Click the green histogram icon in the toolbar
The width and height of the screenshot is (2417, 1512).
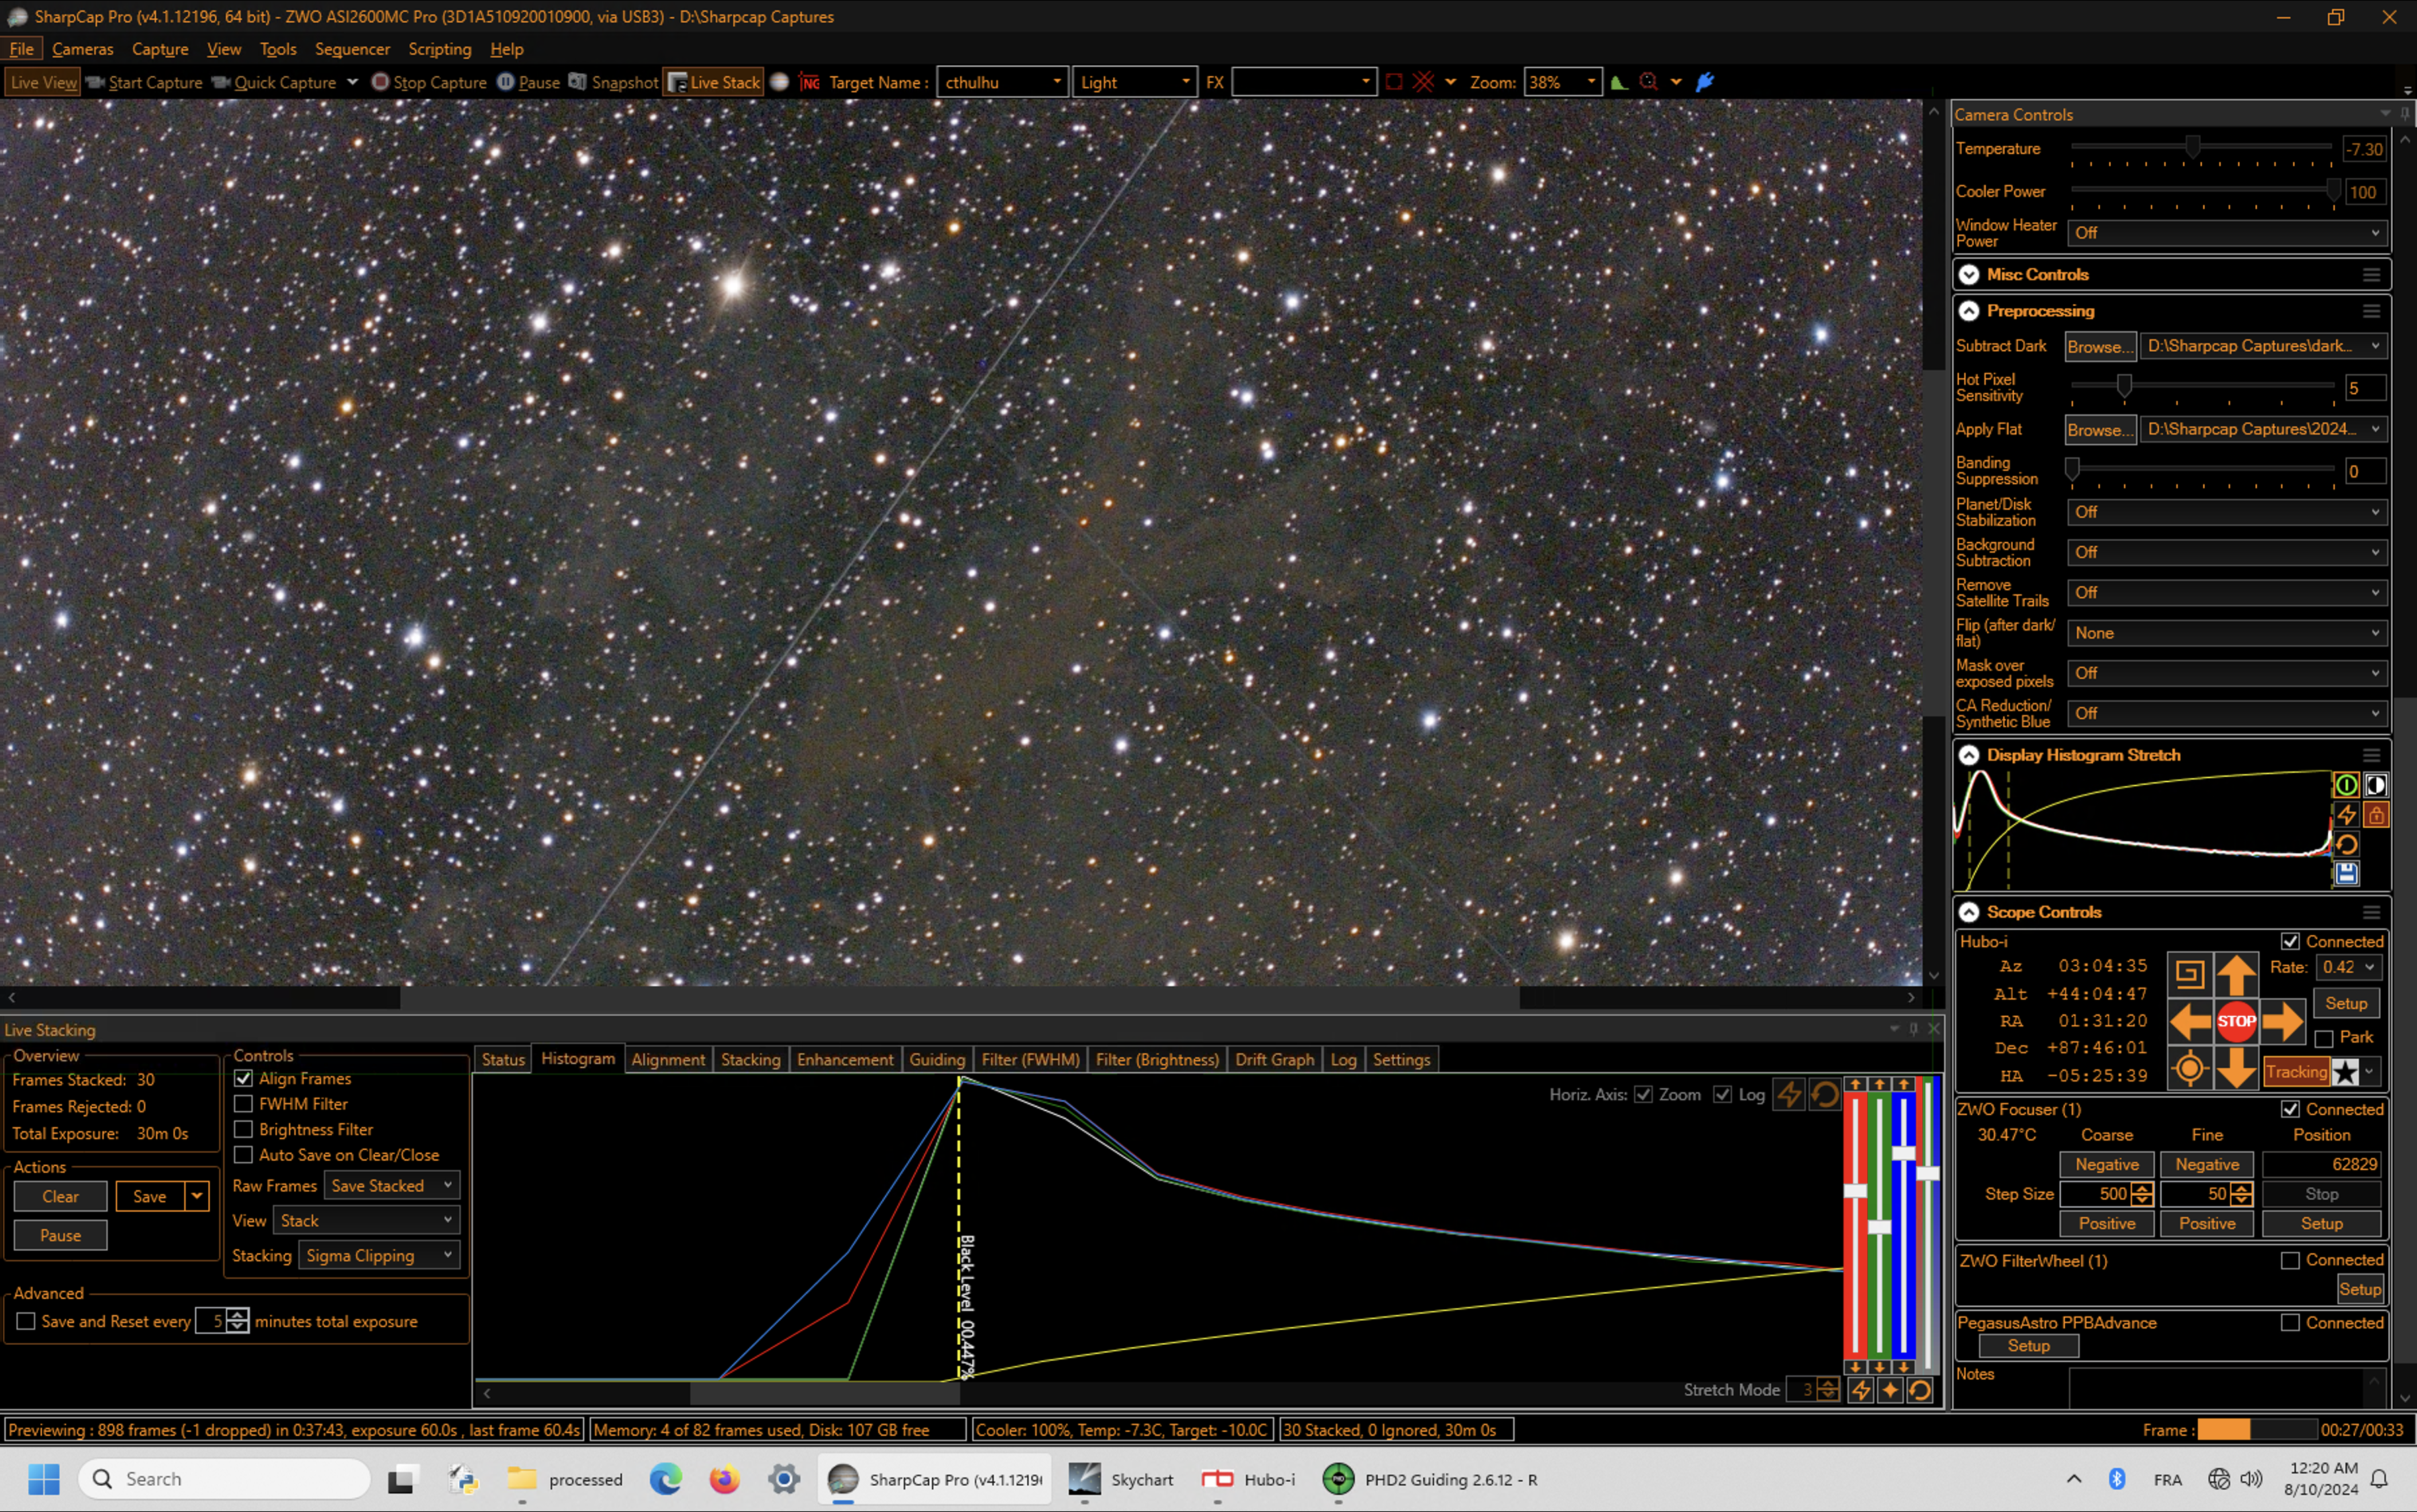click(x=1619, y=82)
